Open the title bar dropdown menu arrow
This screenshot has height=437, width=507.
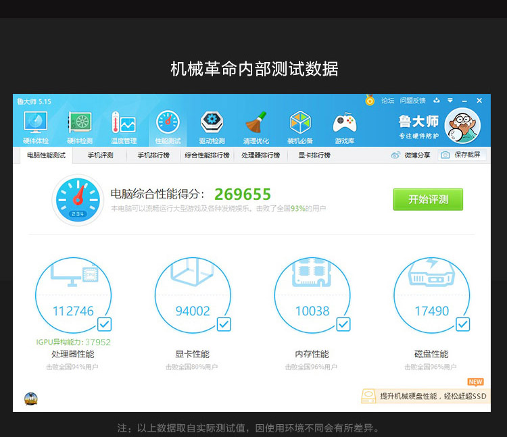[x=450, y=101]
